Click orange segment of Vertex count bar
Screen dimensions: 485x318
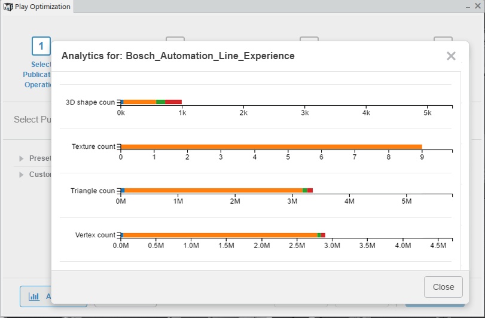(x=220, y=235)
